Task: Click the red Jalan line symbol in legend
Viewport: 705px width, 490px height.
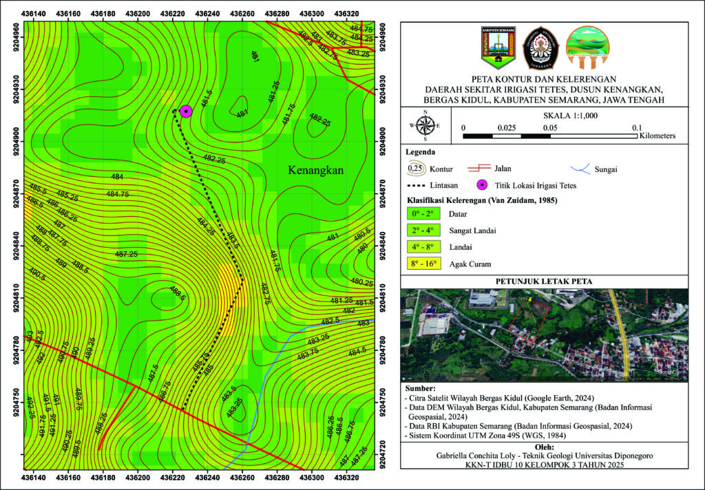Action: click(x=479, y=168)
